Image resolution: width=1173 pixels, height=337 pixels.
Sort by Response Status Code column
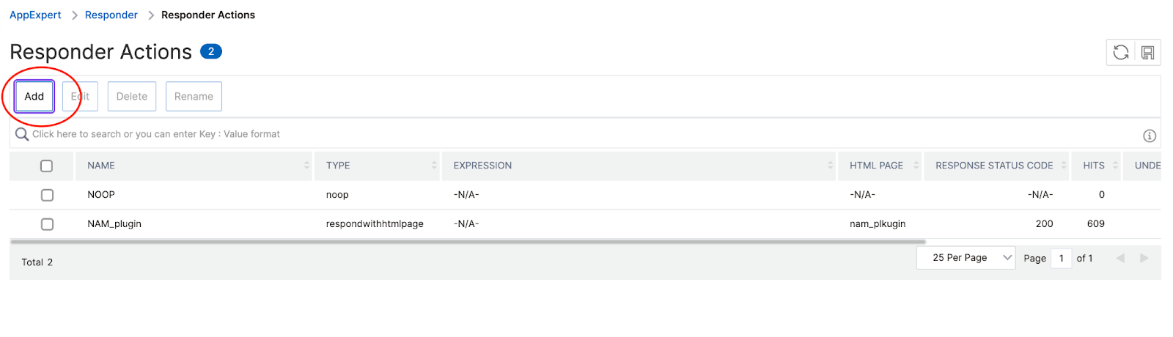(1064, 166)
